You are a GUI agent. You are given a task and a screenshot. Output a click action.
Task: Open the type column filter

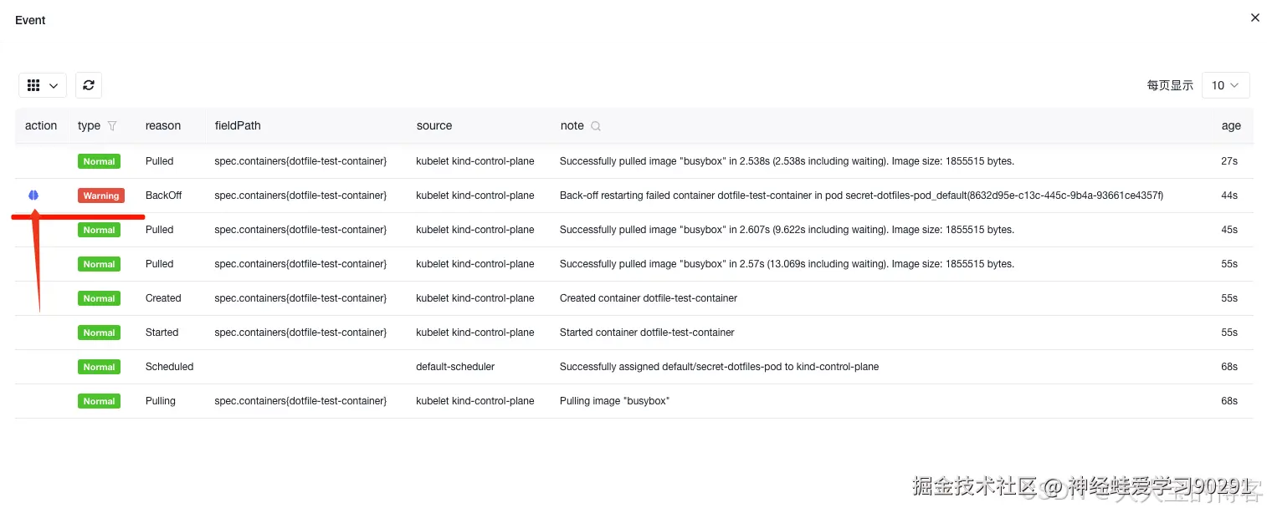tap(112, 126)
